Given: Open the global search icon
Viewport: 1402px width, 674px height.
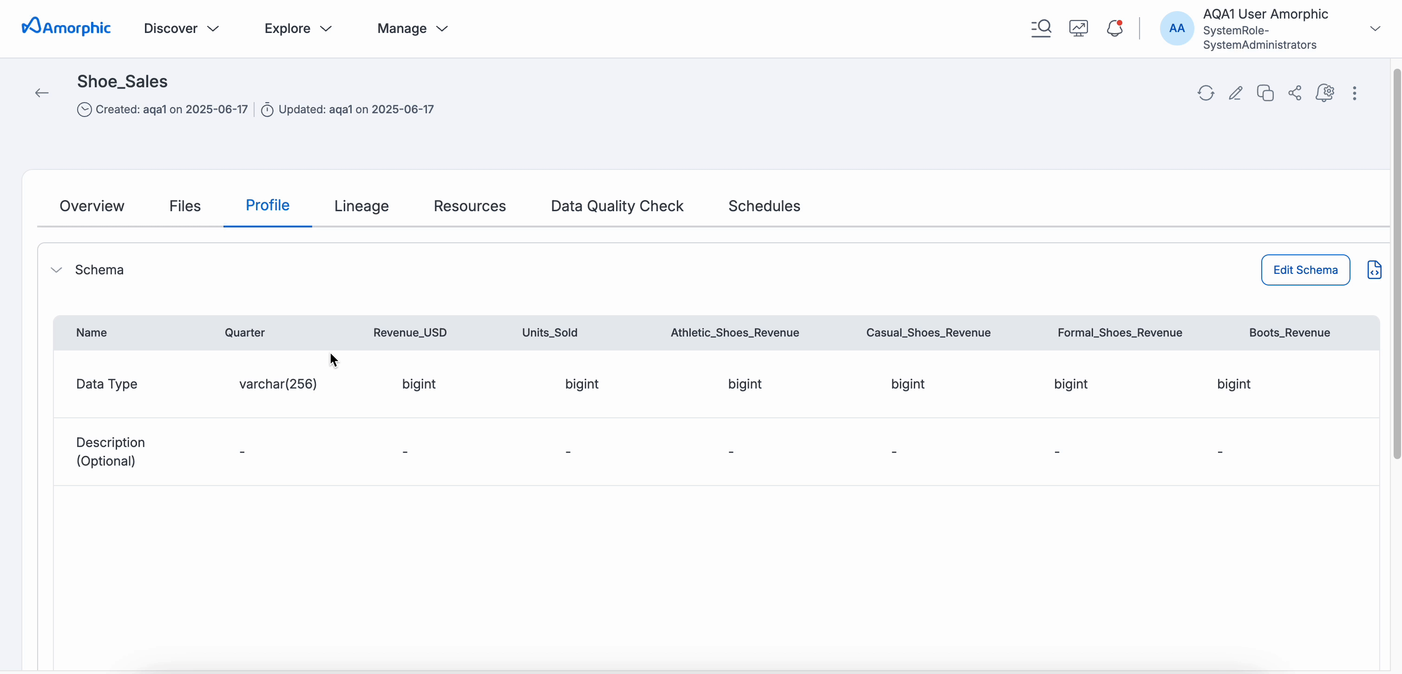Looking at the screenshot, I should tap(1041, 28).
